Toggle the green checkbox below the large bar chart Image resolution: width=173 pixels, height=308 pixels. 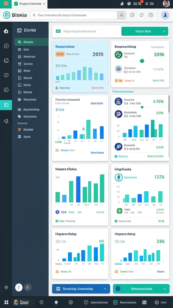coord(57,221)
